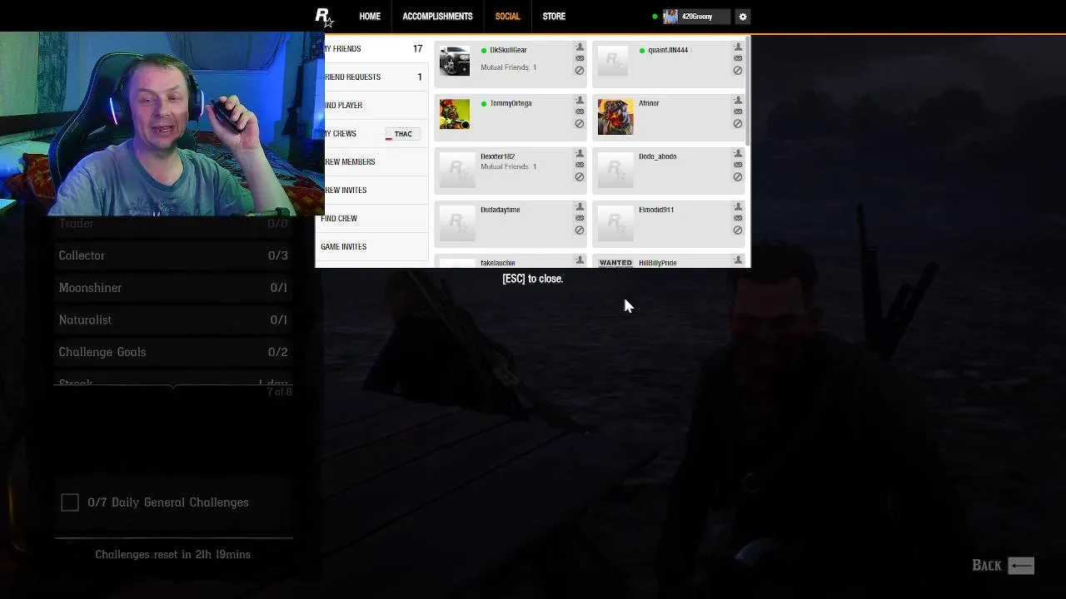The height and width of the screenshot is (599, 1066).
Task: Send message to TommyOrtega
Action: 580,111
